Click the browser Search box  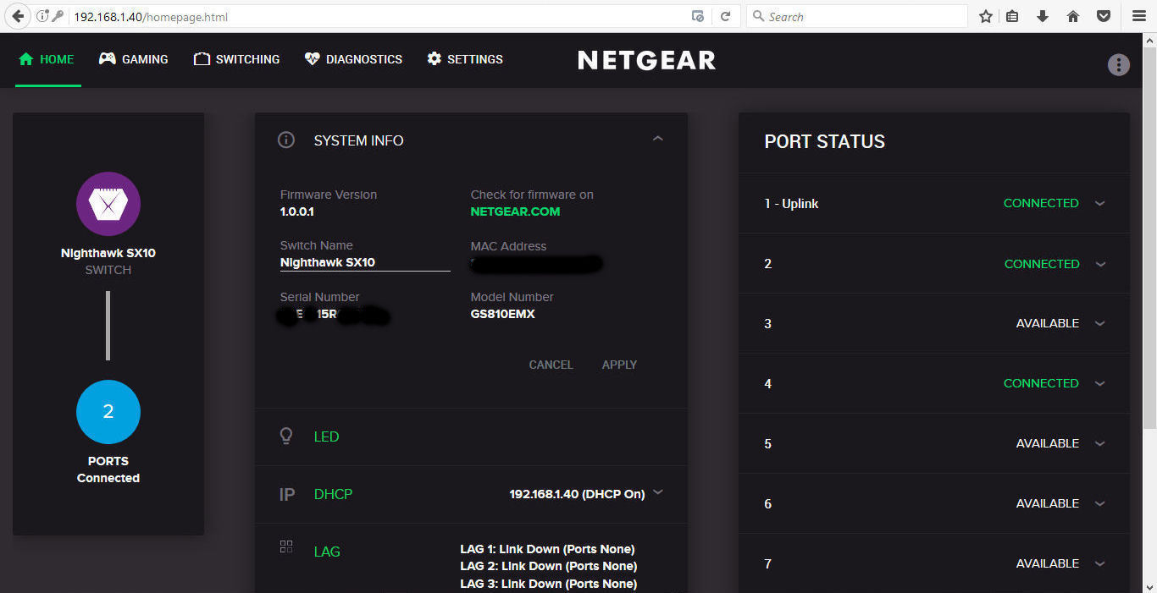click(x=856, y=16)
